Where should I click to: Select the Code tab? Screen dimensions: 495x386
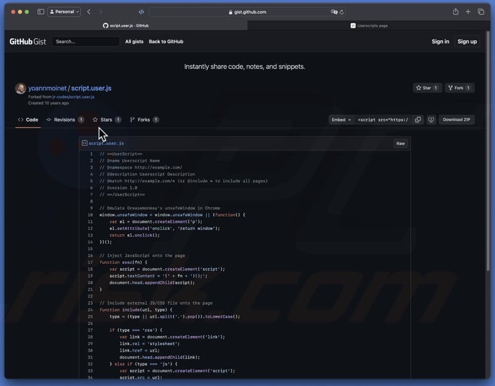28,120
